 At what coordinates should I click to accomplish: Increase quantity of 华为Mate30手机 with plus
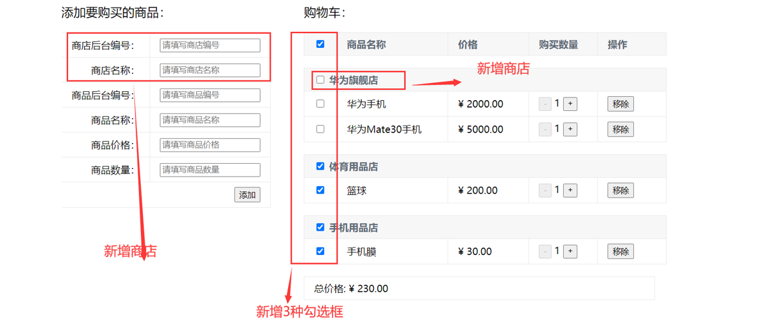coord(570,129)
